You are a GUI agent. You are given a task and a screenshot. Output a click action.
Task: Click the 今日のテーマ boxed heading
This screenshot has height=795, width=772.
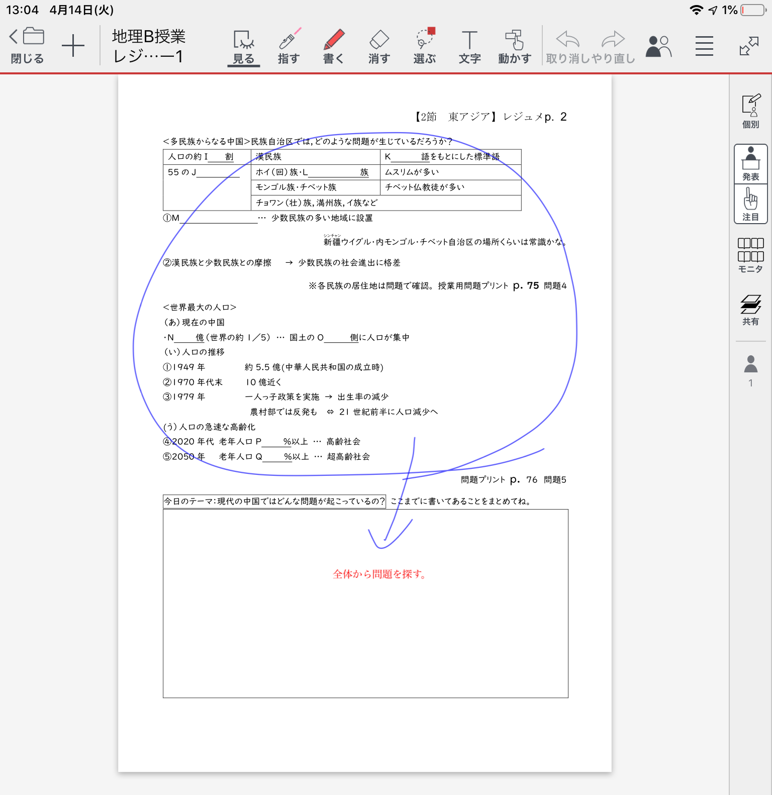pos(274,501)
